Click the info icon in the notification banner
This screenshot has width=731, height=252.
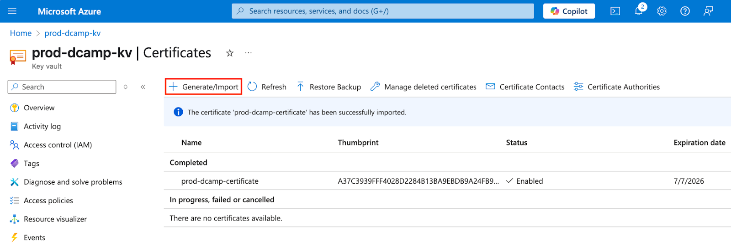point(178,112)
